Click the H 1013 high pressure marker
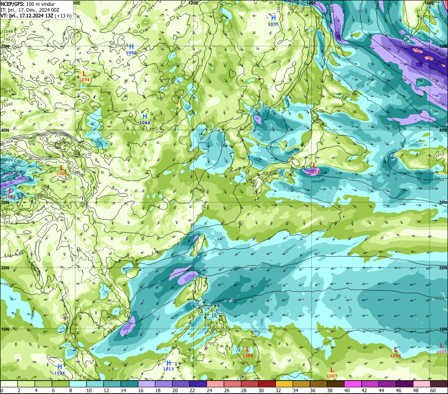Image resolution: width=448 pixels, height=394 pixels. (168, 365)
